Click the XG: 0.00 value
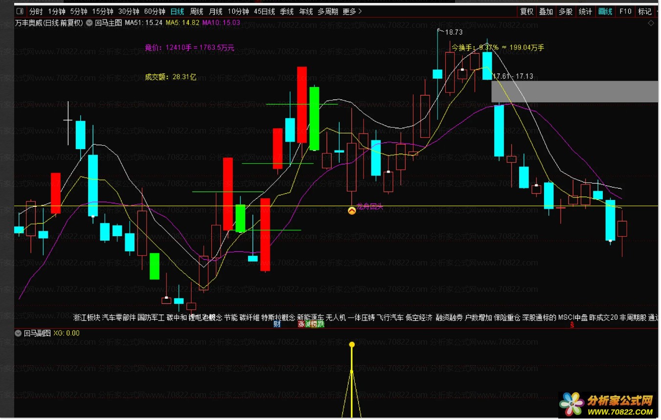 point(67,333)
